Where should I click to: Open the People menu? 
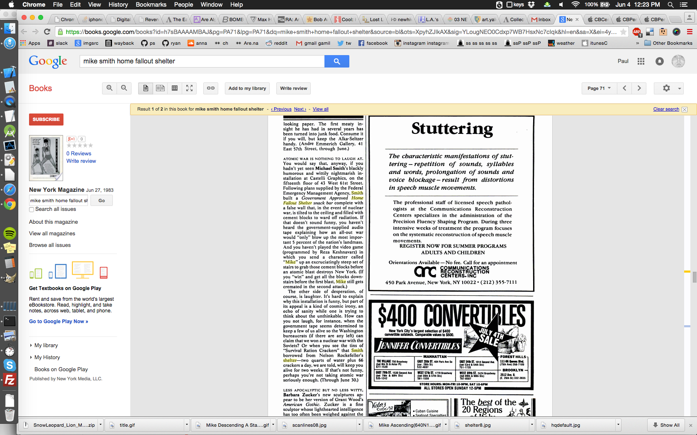(183, 5)
